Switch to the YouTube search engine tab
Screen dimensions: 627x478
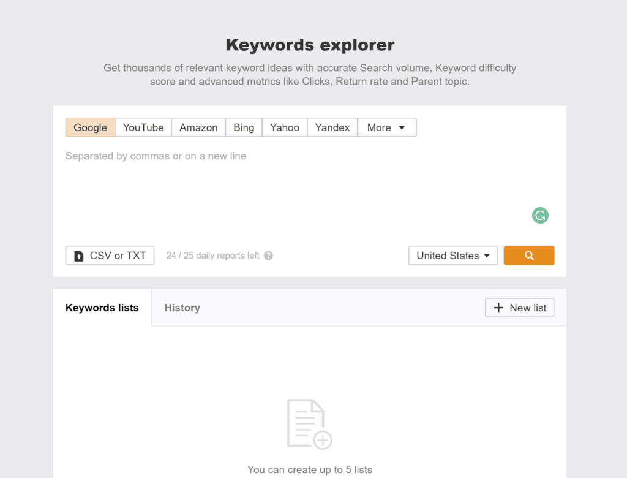143,127
